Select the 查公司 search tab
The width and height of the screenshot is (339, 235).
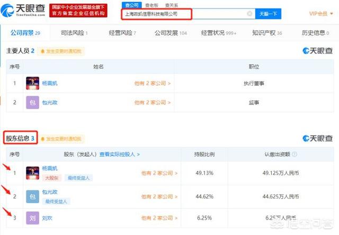(132, 5)
